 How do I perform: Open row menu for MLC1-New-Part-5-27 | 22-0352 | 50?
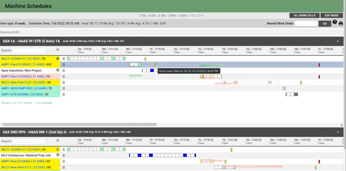coord(64,83)
